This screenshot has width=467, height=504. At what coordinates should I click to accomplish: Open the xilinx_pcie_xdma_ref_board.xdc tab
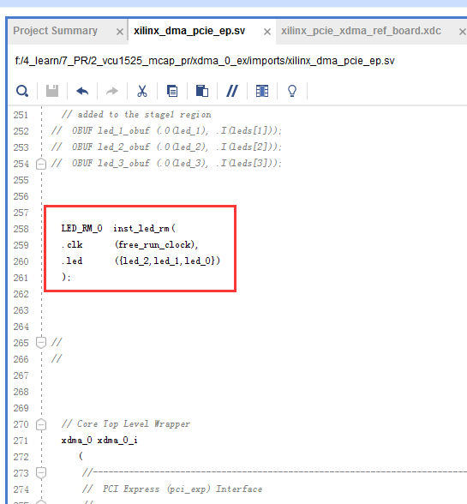click(x=361, y=31)
